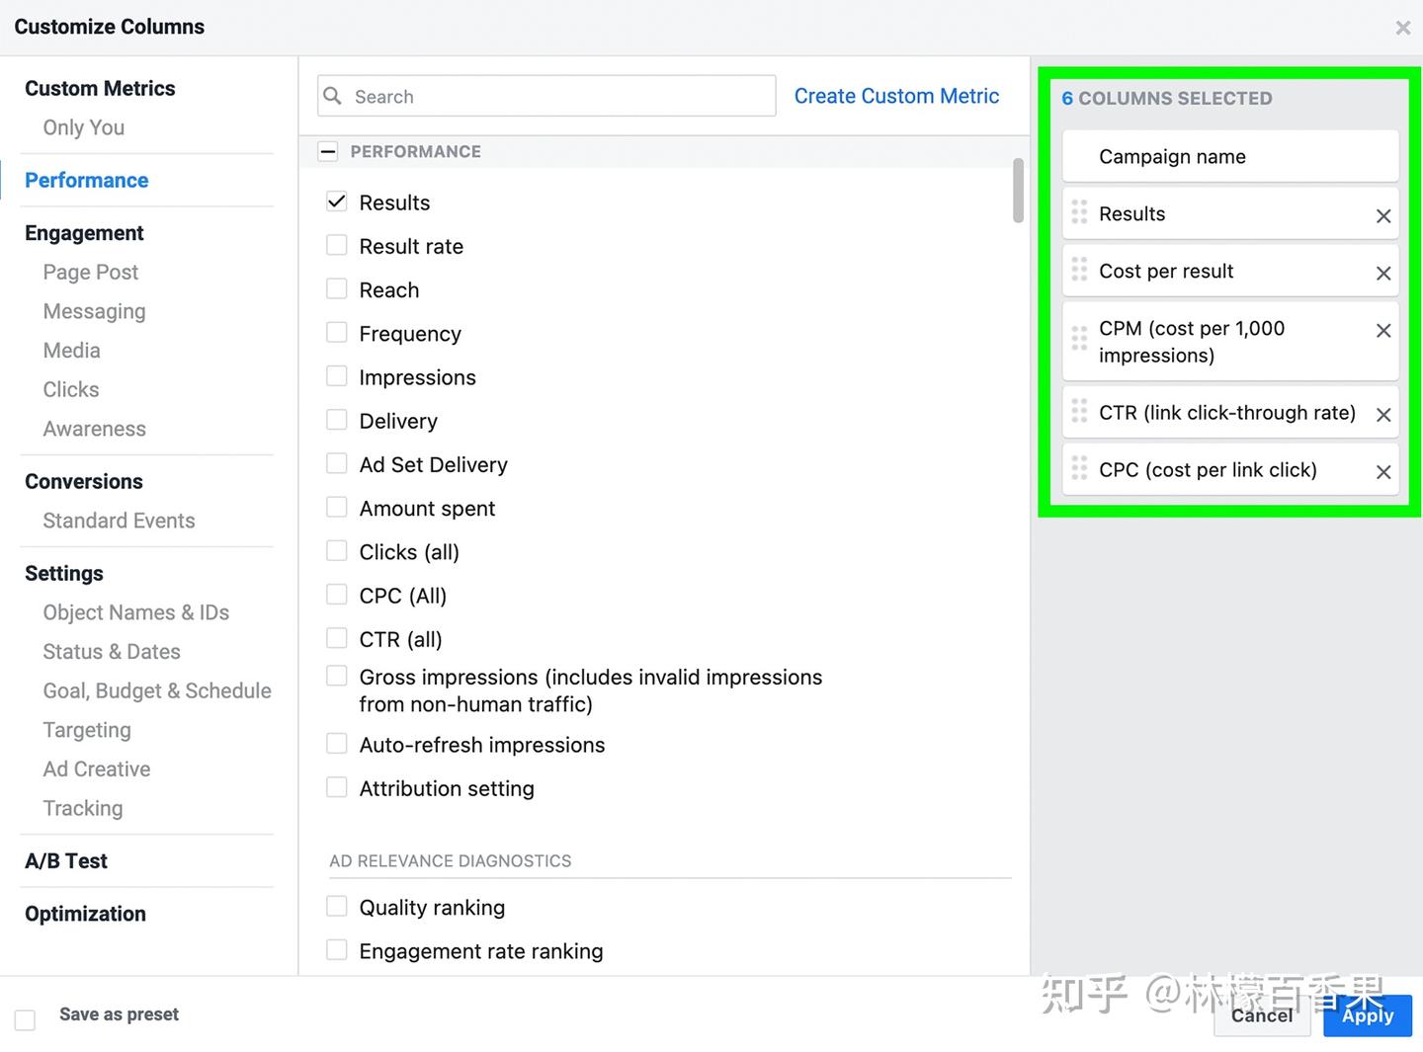1423x1052 pixels.
Task: Collapse the Performance section
Action: point(328,151)
